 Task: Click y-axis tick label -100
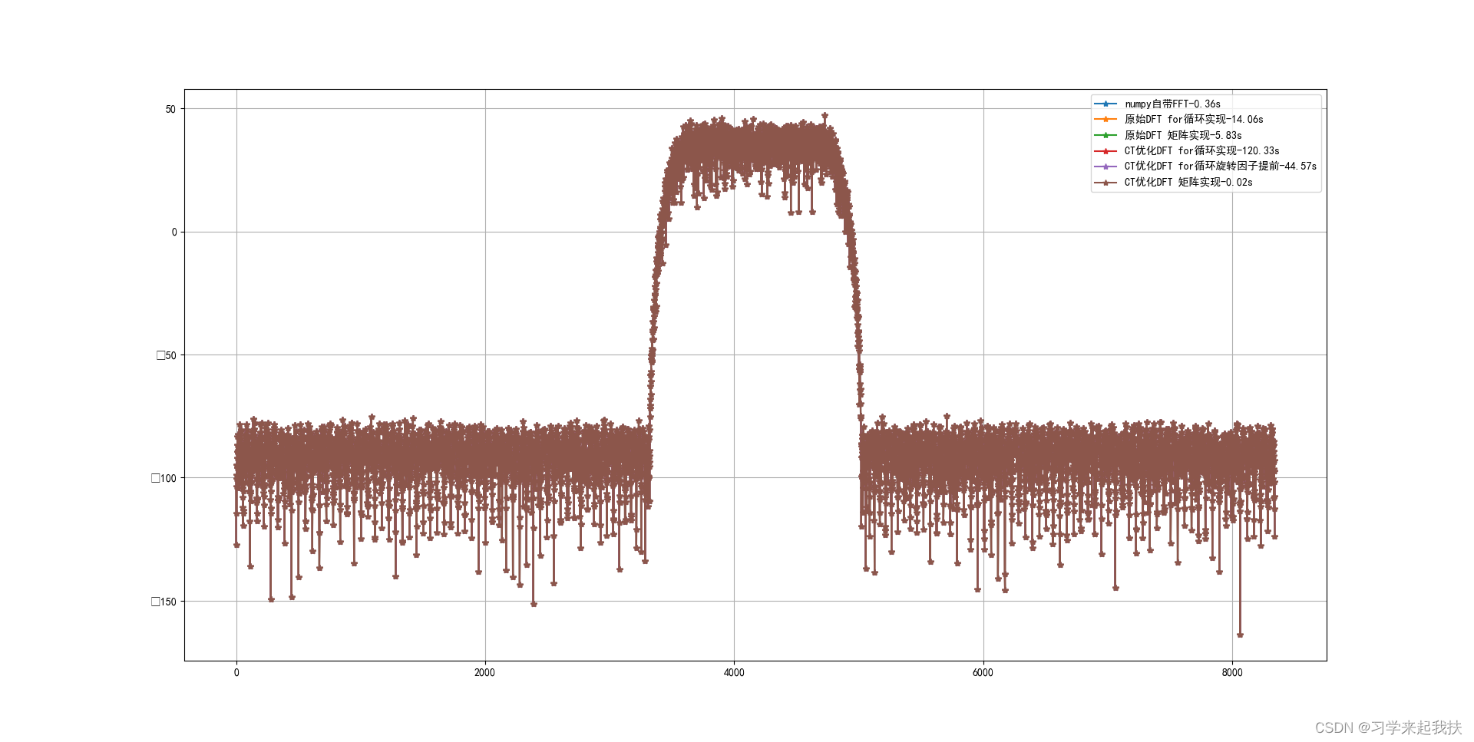pyautogui.click(x=164, y=478)
